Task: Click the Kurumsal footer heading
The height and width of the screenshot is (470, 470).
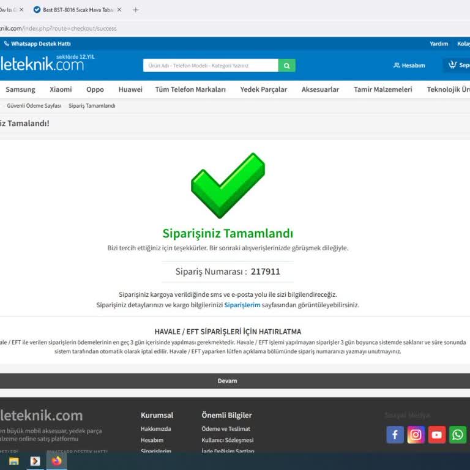Action: pos(157,415)
